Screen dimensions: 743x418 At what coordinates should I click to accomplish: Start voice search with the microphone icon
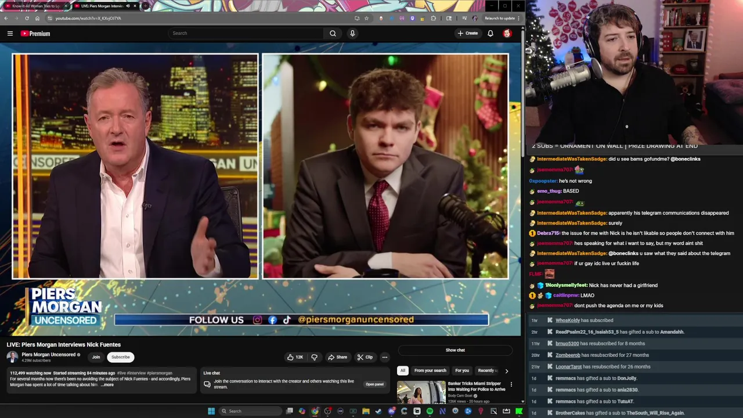pos(352,33)
